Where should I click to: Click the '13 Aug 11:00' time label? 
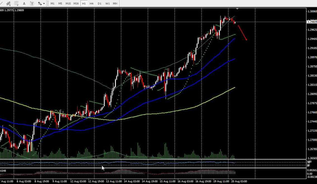[114, 182]
